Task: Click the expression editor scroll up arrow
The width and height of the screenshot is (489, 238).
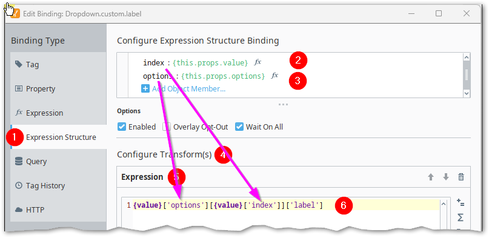Action: 443,204
